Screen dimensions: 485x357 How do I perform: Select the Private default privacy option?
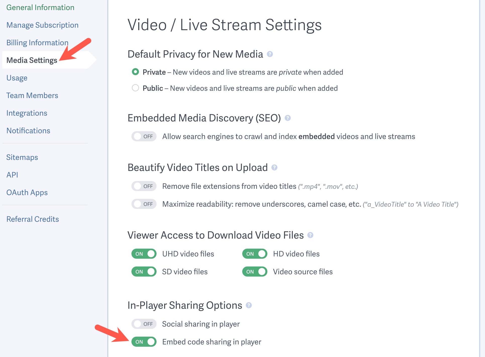pyautogui.click(x=135, y=72)
